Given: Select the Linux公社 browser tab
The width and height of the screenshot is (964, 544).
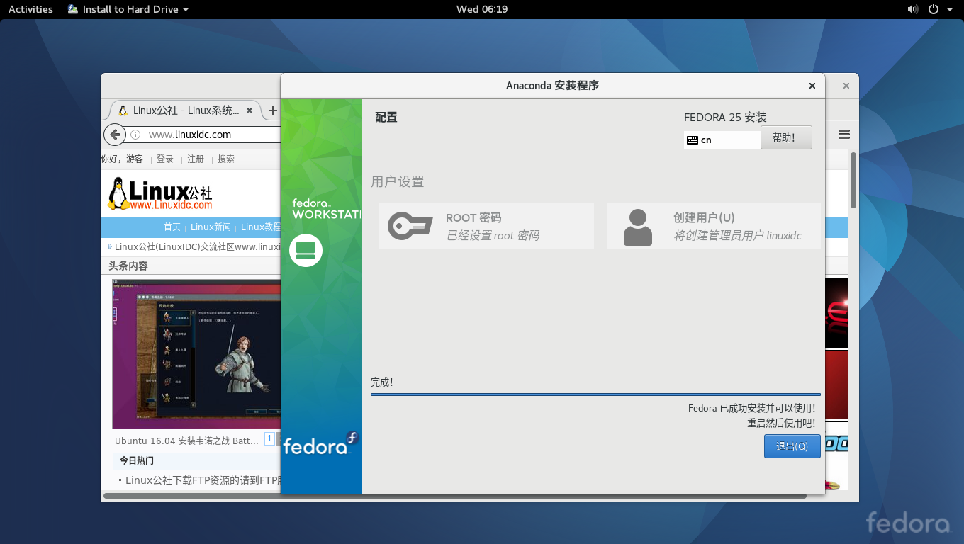Looking at the screenshot, I should click(x=184, y=110).
